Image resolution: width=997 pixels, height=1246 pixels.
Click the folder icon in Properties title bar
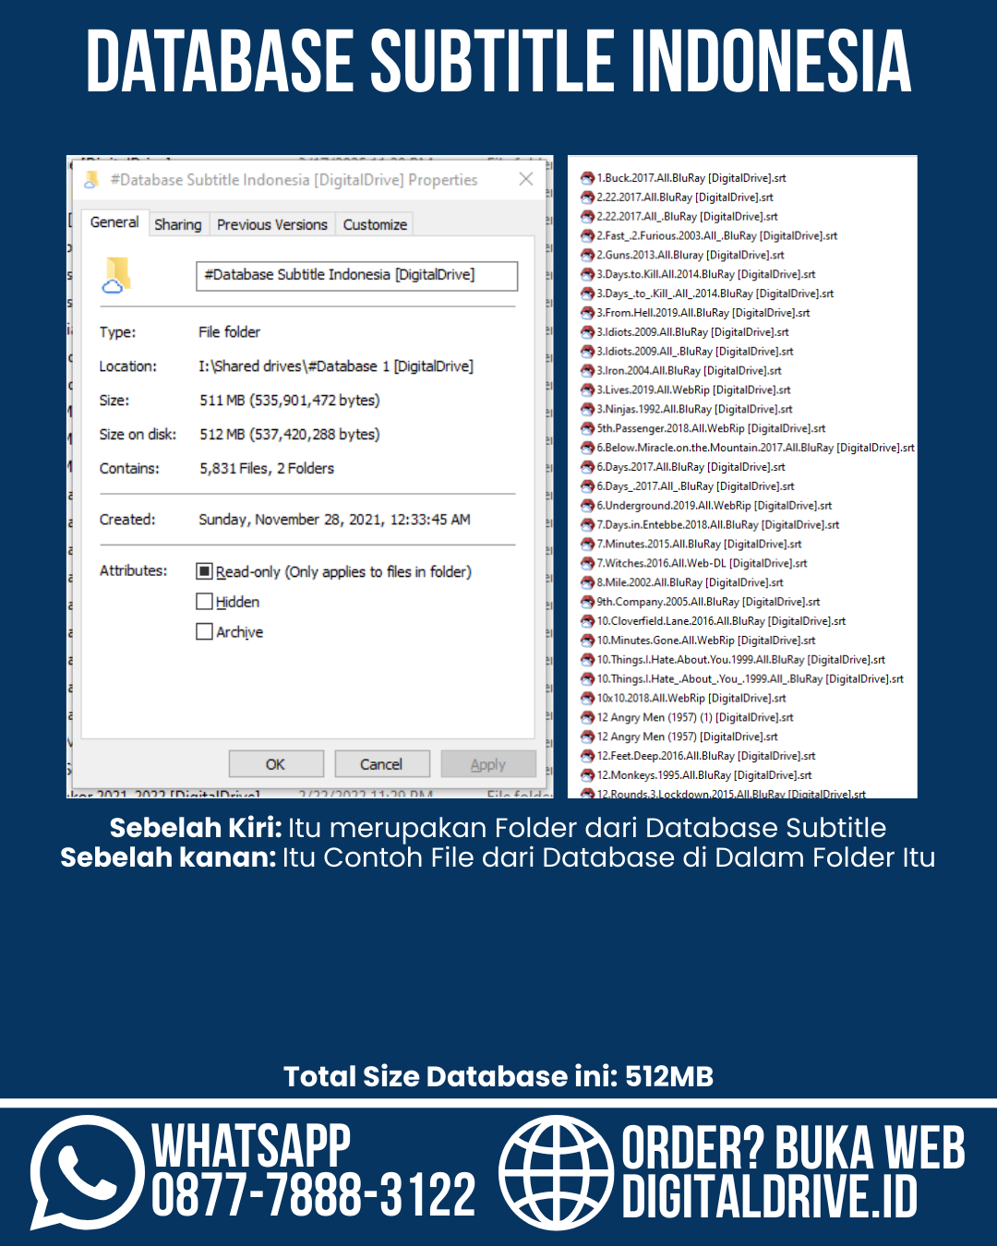[91, 180]
